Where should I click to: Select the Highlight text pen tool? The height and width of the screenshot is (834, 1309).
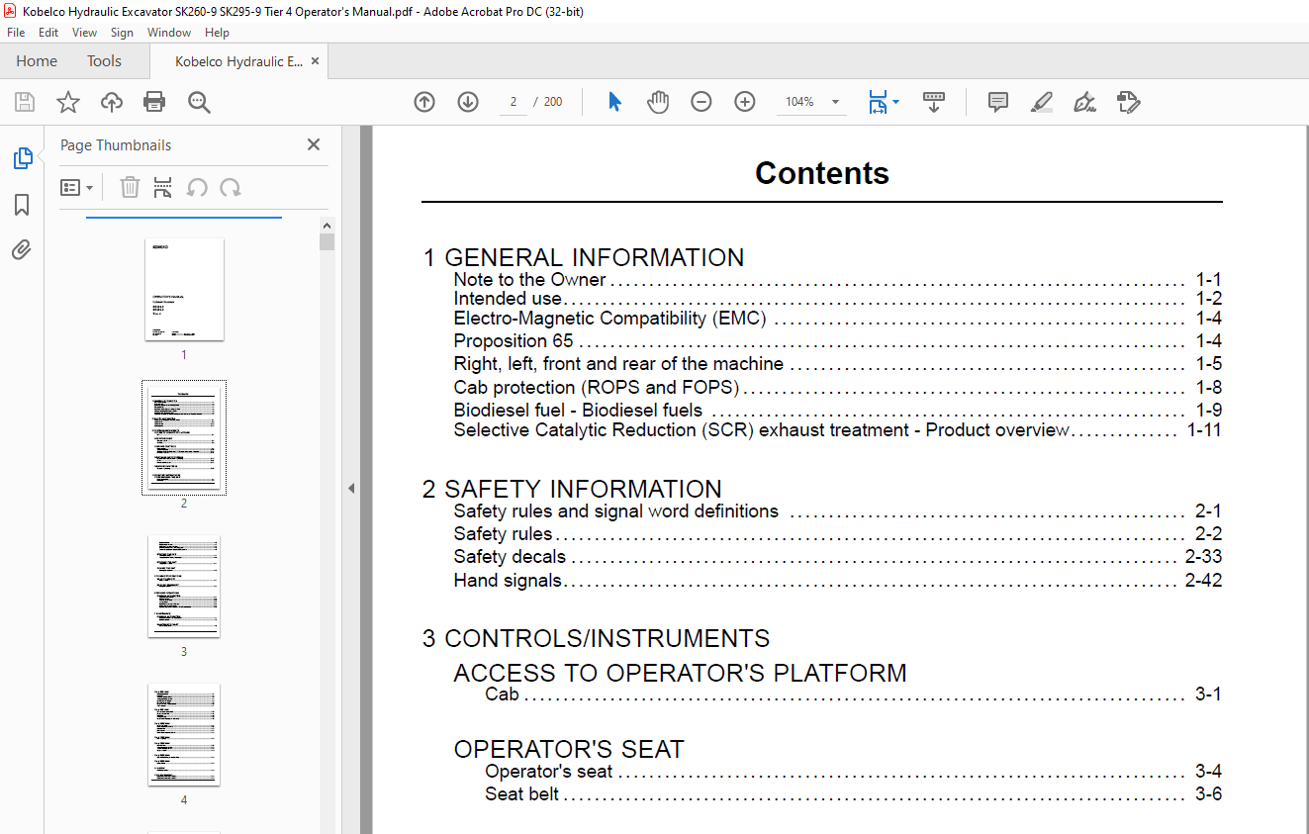(1041, 102)
